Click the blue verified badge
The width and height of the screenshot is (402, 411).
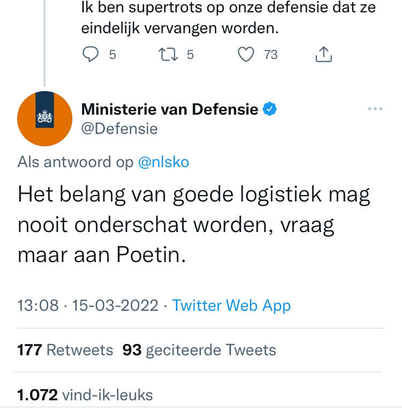270,109
